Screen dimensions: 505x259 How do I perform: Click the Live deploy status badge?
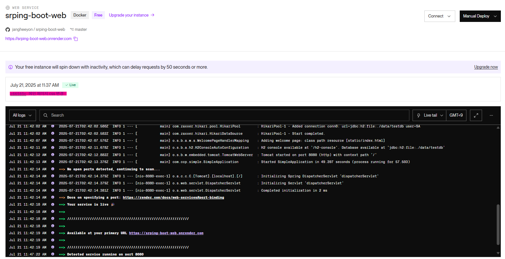click(70, 85)
